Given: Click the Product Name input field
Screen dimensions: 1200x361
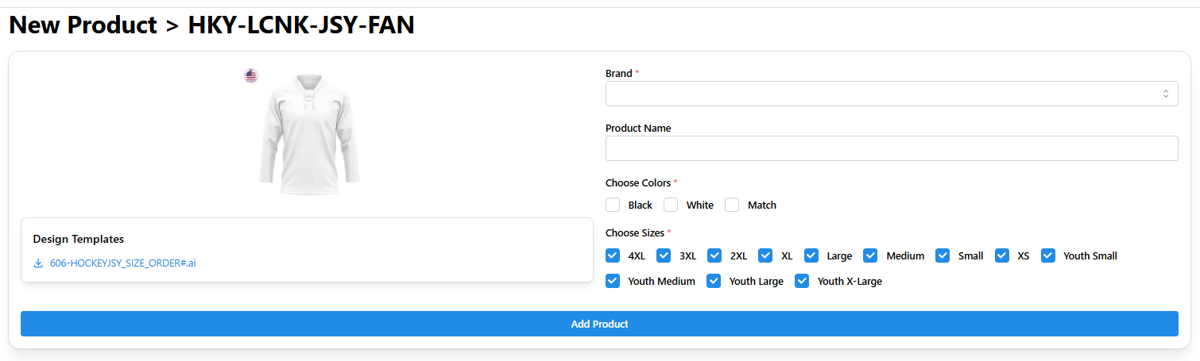Looking at the screenshot, I should [891, 148].
